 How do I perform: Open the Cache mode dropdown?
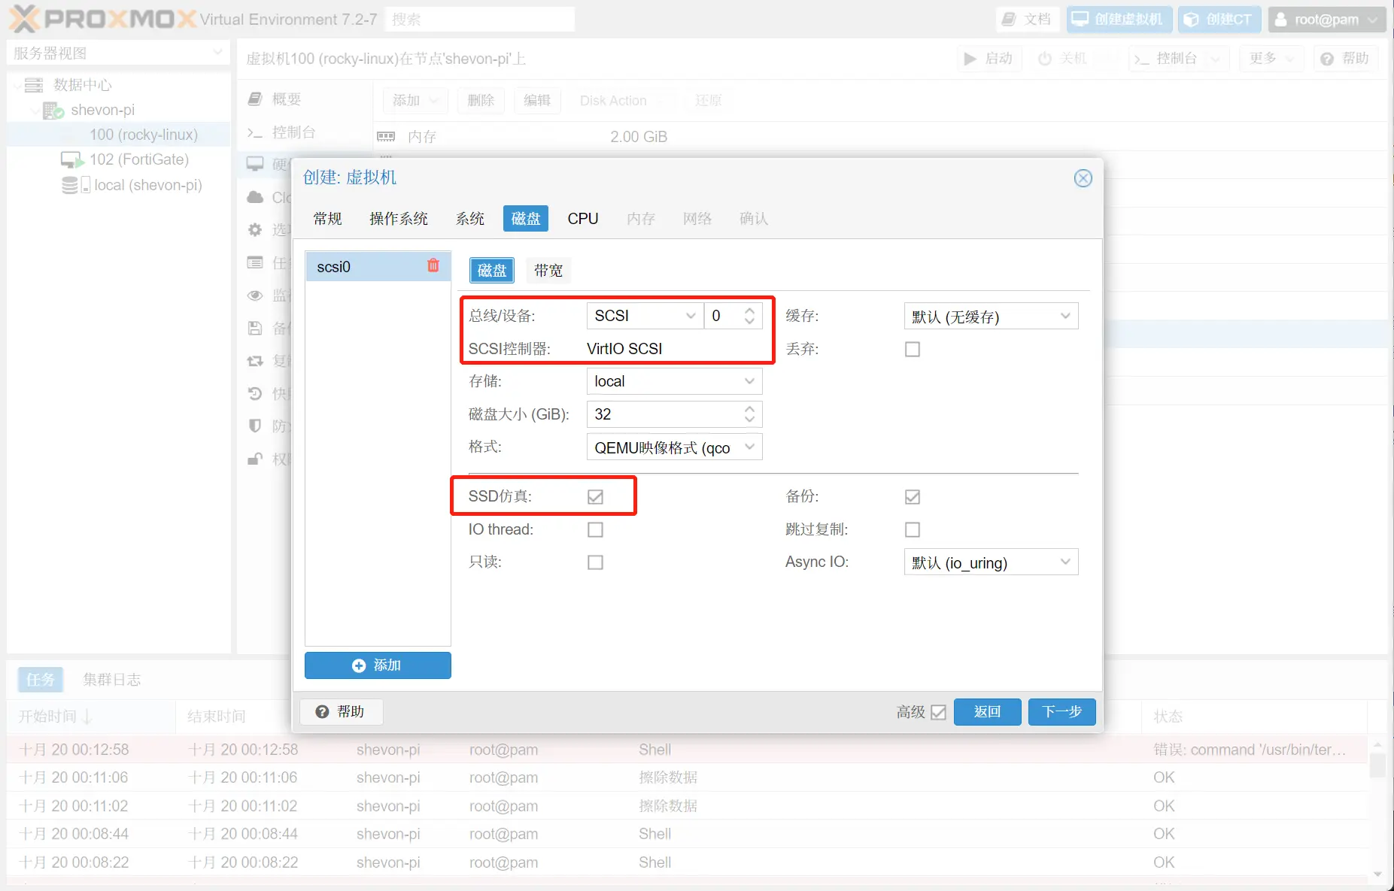[x=990, y=317]
